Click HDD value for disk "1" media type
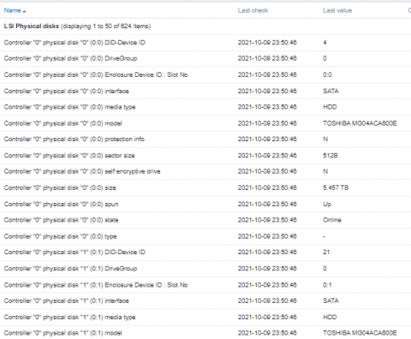The height and width of the screenshot is (339, 411). pyautogui.click(x=330, y=317)
